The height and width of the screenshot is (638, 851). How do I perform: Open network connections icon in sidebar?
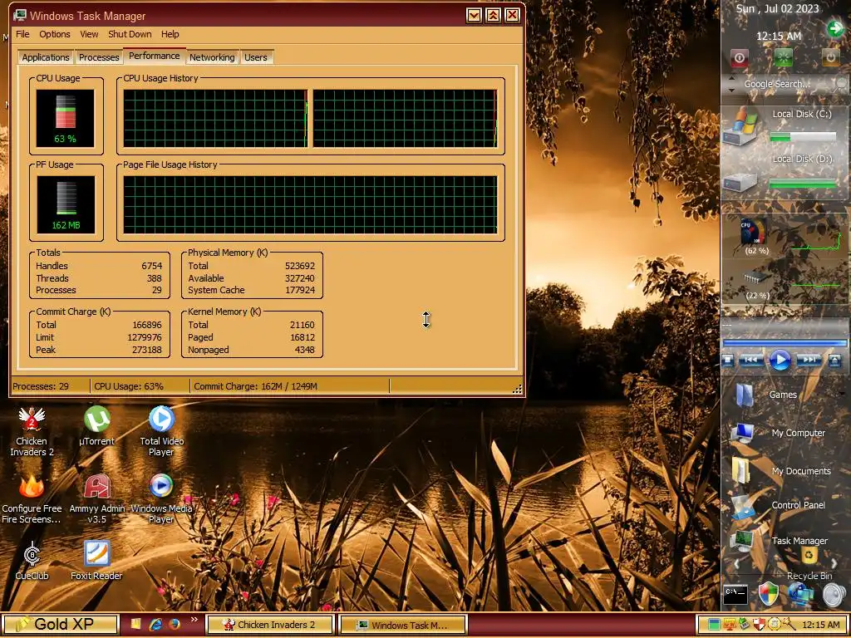[801, 595]
